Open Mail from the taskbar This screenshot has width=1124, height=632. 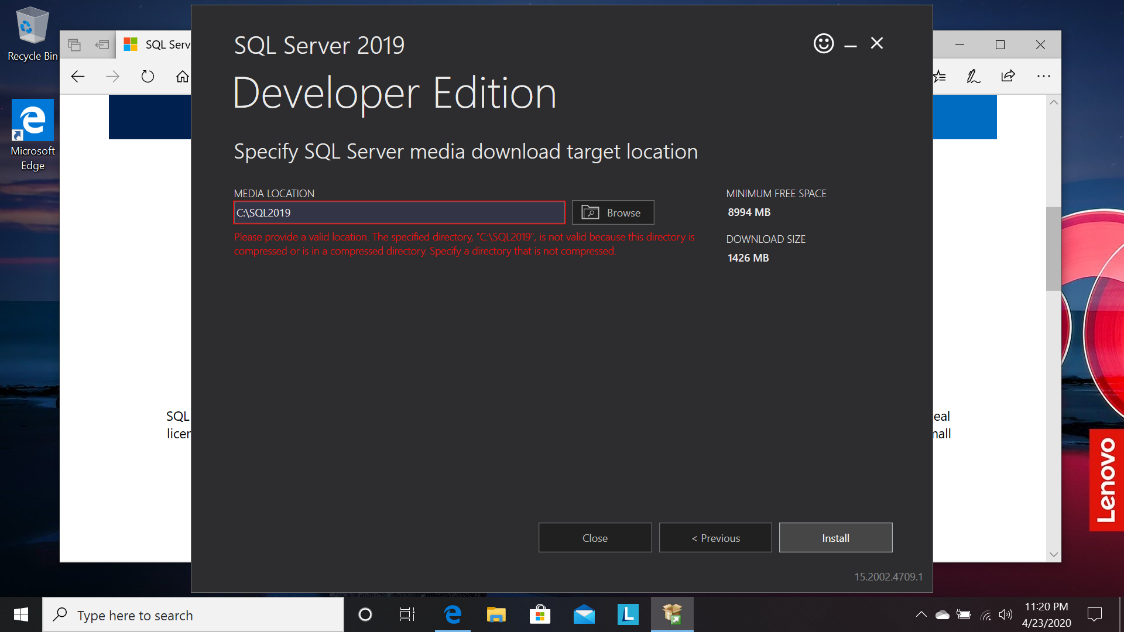584,614
